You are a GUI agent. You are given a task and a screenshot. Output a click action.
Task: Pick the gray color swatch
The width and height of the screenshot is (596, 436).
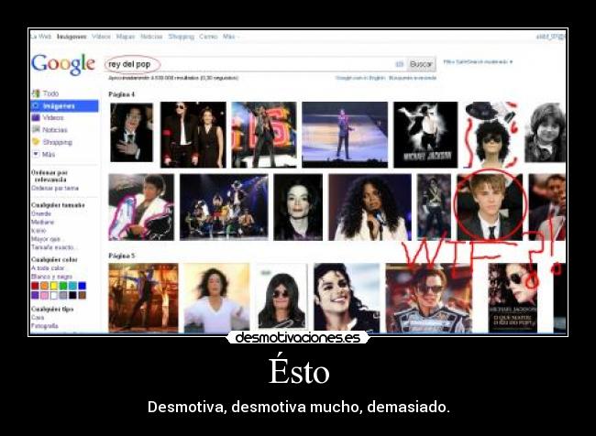63,295
